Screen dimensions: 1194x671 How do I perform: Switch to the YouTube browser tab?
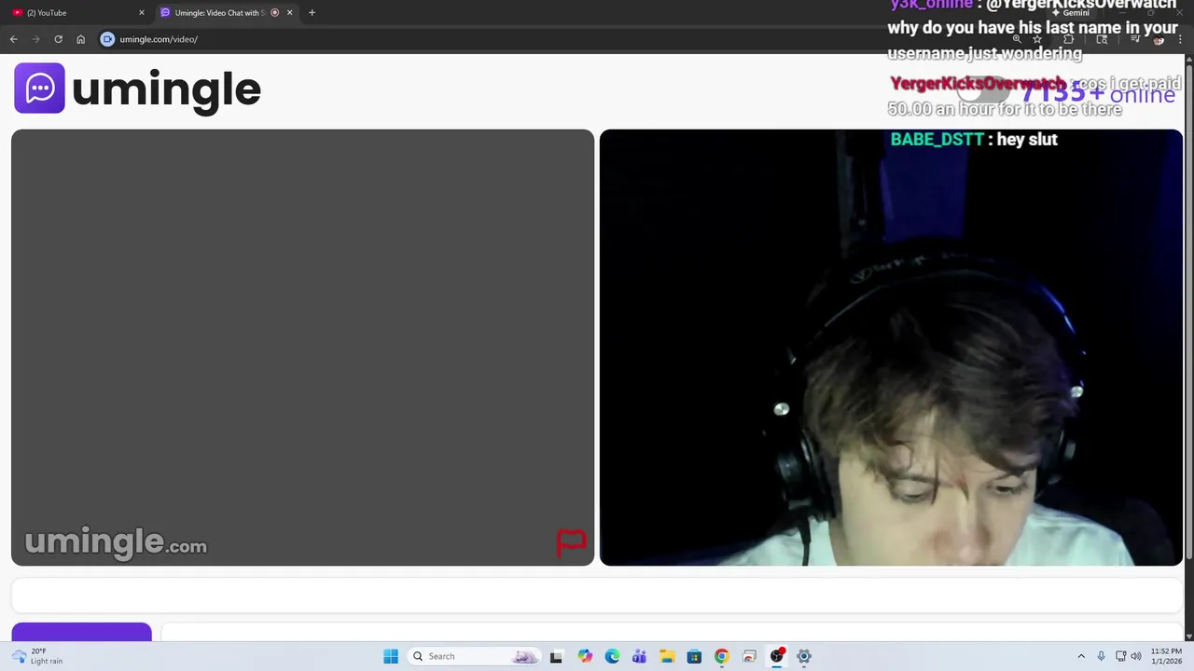[x=77, y=13]
